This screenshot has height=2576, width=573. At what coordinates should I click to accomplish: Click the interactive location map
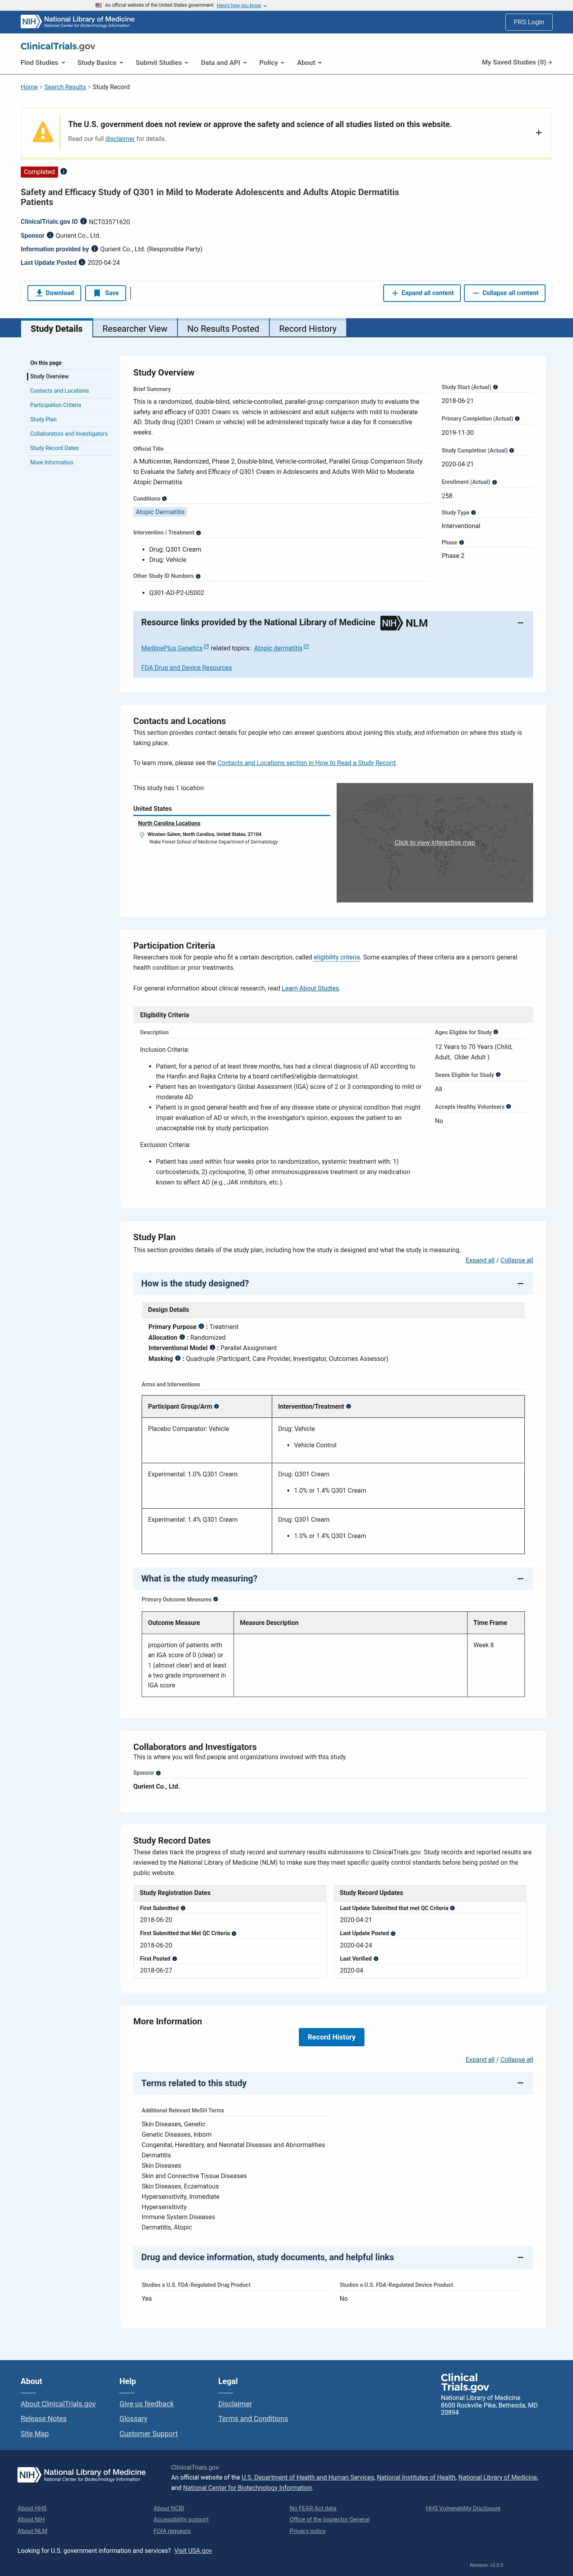click(x=434, y=842)
